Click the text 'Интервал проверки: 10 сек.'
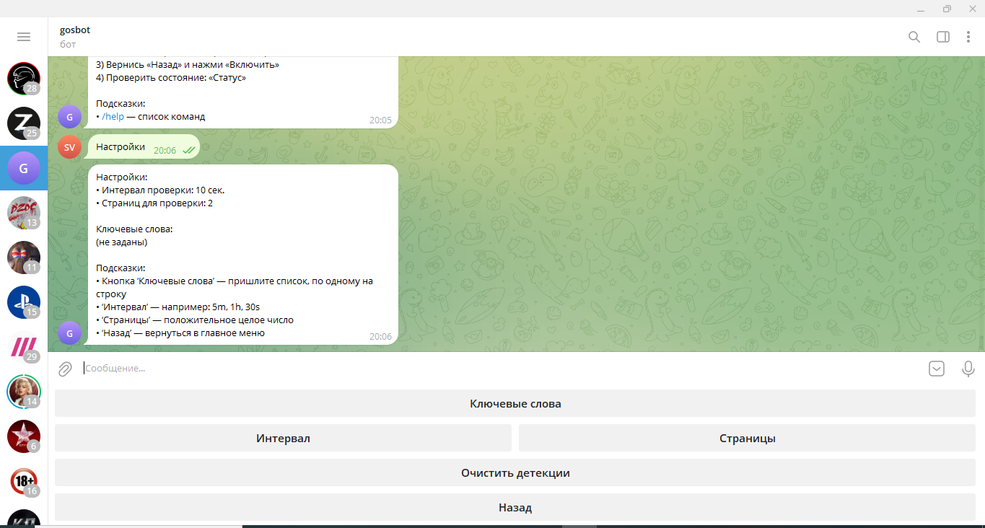 [x=163, y=190]
